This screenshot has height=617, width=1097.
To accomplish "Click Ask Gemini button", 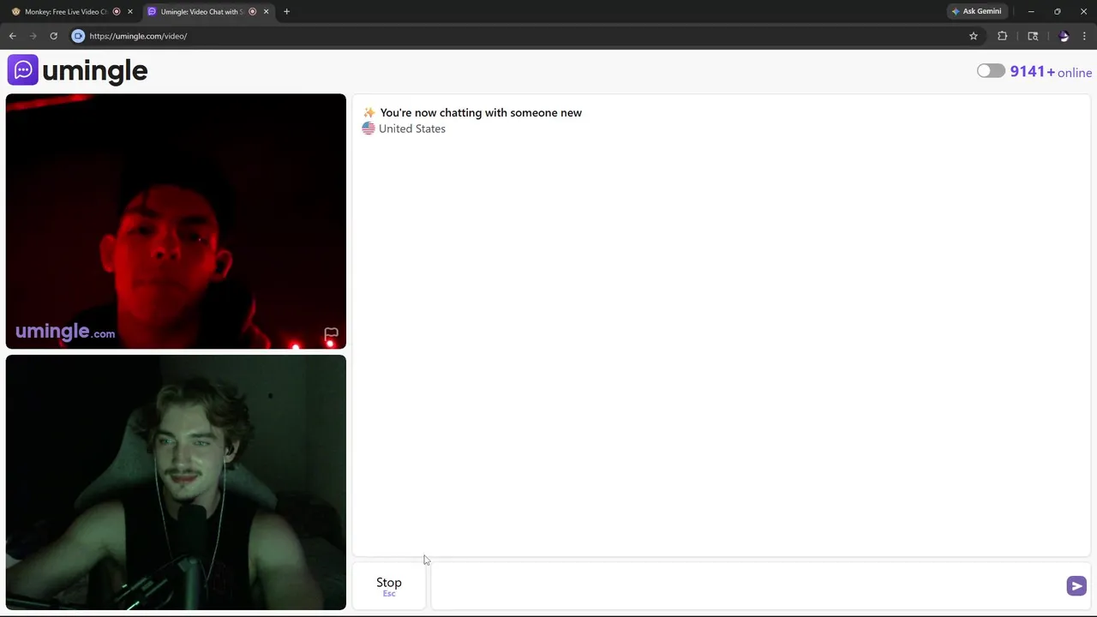I will (x=976, y=12).
